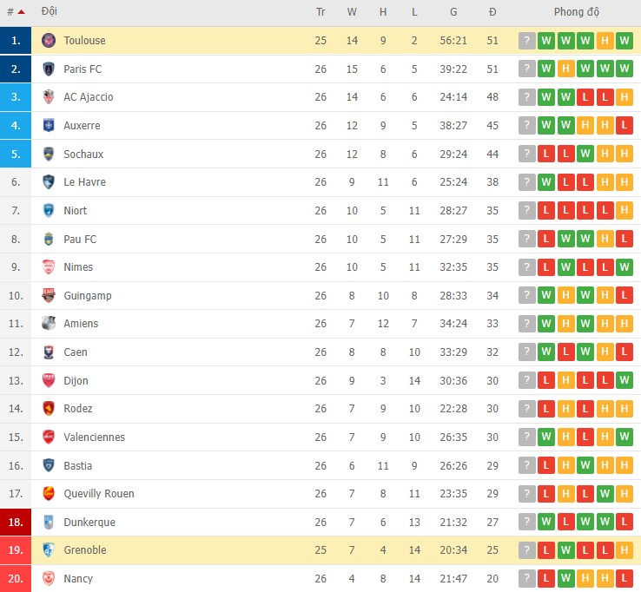Click the Tr matches played header
The image size is (641, 592).
pyautogui.click(x=320, y=12)
